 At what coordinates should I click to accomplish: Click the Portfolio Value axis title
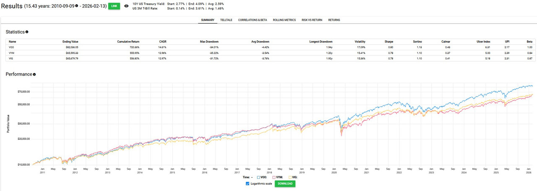[x=8, y=124]
